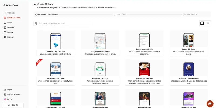
Task: Open the Features page icon
Action: pyautogui.click(x=5, y=27)
